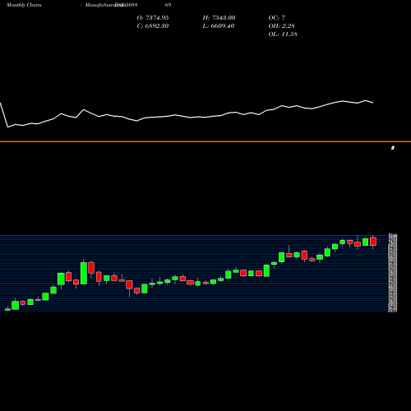This screenshot has width=411, height=411.
Task: Click the "OH: 2.28" value
Action: pyautogui.click(x=281, y=26)
